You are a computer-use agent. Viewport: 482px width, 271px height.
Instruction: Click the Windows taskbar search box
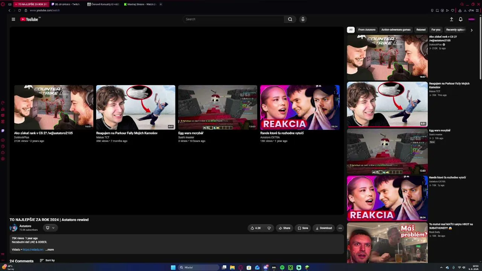199,268
